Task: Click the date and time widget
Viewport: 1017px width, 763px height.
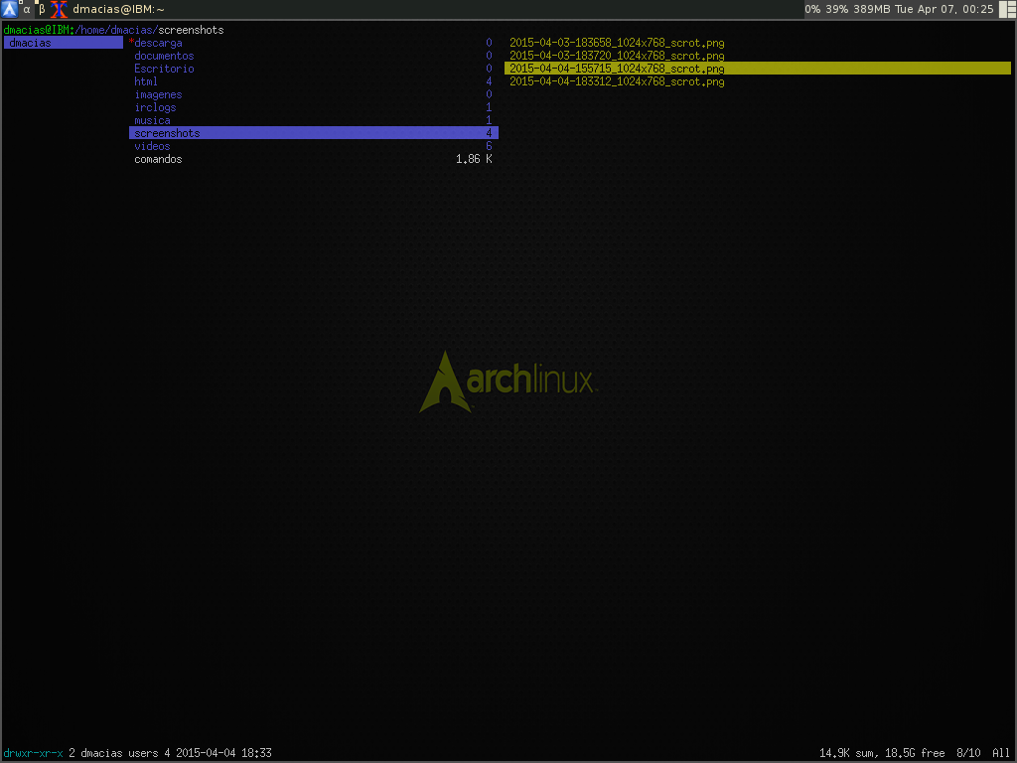Action: 944,9
